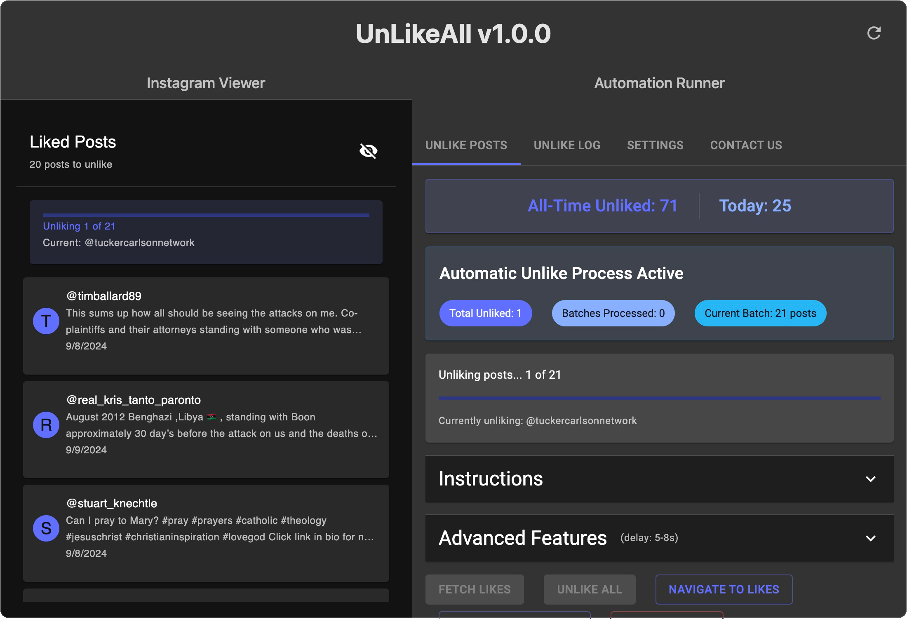Click the Liked Posts heading
Image resolution: width=907 pixels, height=619 pixels.
(73, 142)
